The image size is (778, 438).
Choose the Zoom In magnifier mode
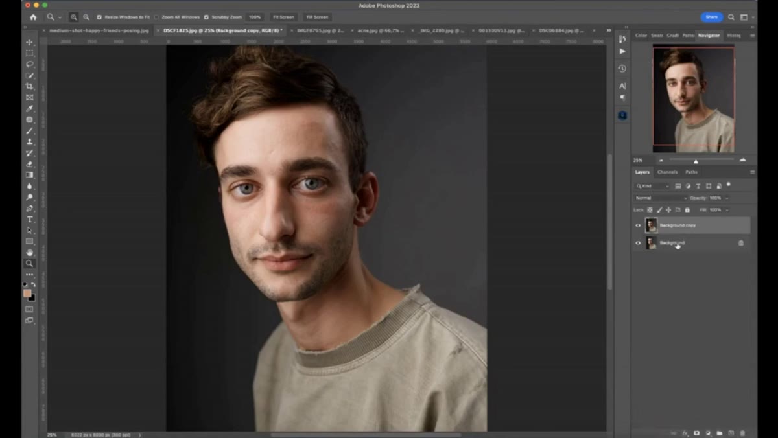73,17
